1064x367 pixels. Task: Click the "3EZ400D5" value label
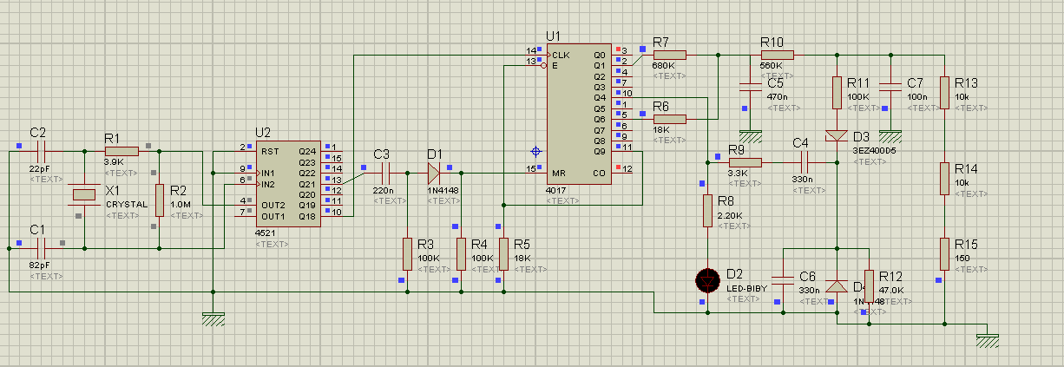(x=876, y=151)
